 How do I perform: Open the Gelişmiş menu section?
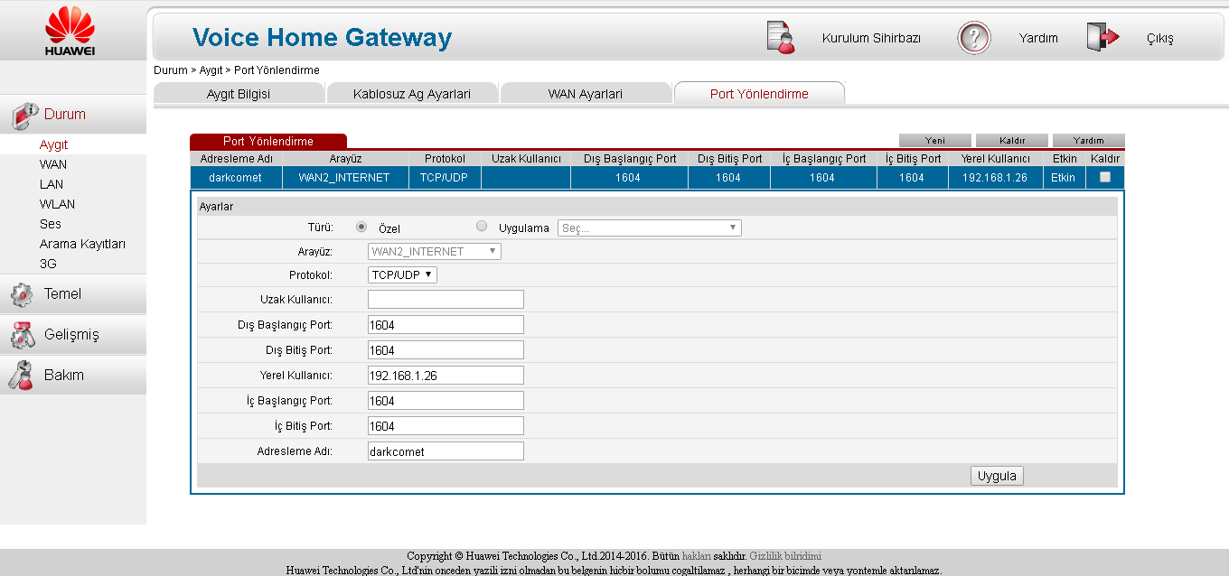73,335
